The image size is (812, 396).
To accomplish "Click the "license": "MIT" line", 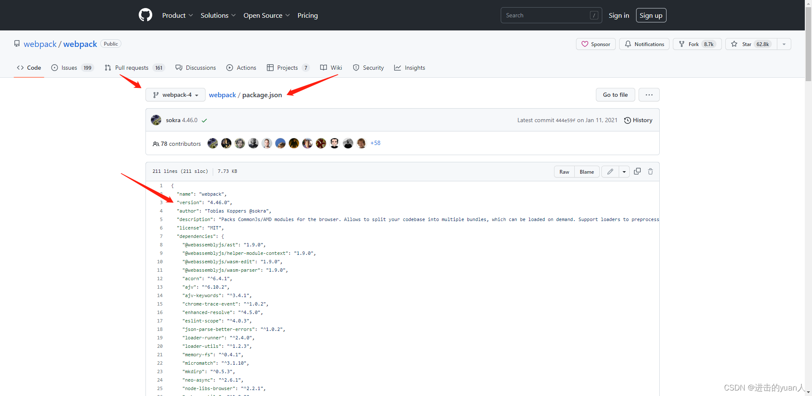I will tap(200, 228).
